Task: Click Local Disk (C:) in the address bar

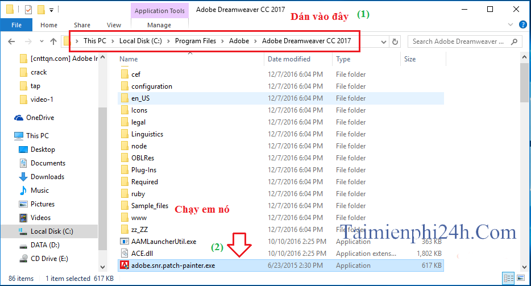Action: pos(140,41)
